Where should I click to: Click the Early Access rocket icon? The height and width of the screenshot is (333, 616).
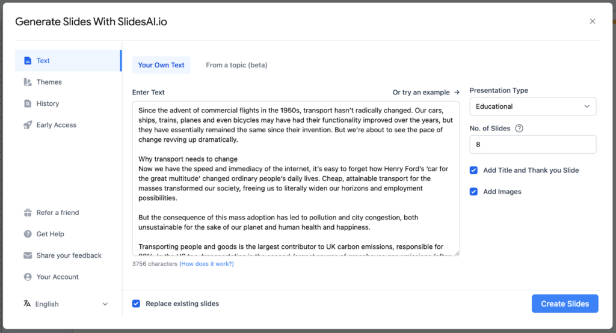[x=27, y=125]
